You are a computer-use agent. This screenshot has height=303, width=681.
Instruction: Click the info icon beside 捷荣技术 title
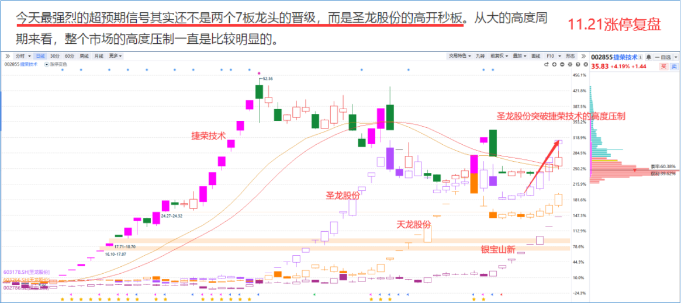641,57
